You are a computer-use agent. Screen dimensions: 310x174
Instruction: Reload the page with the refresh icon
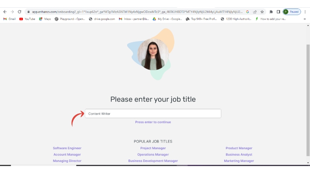19,12
